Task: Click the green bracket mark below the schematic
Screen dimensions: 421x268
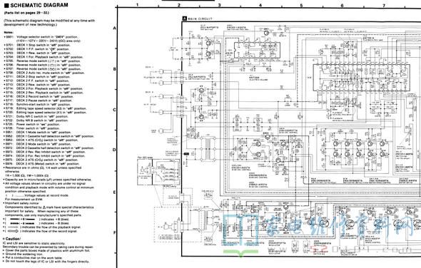Action: click(x=240, y=253)
